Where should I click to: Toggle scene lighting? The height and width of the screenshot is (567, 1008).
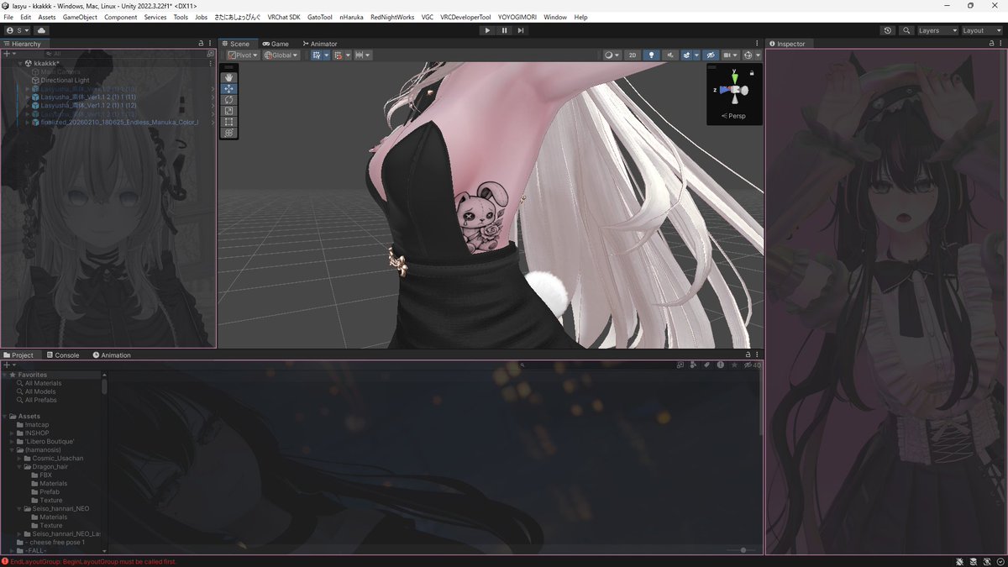tap(651, 55)
